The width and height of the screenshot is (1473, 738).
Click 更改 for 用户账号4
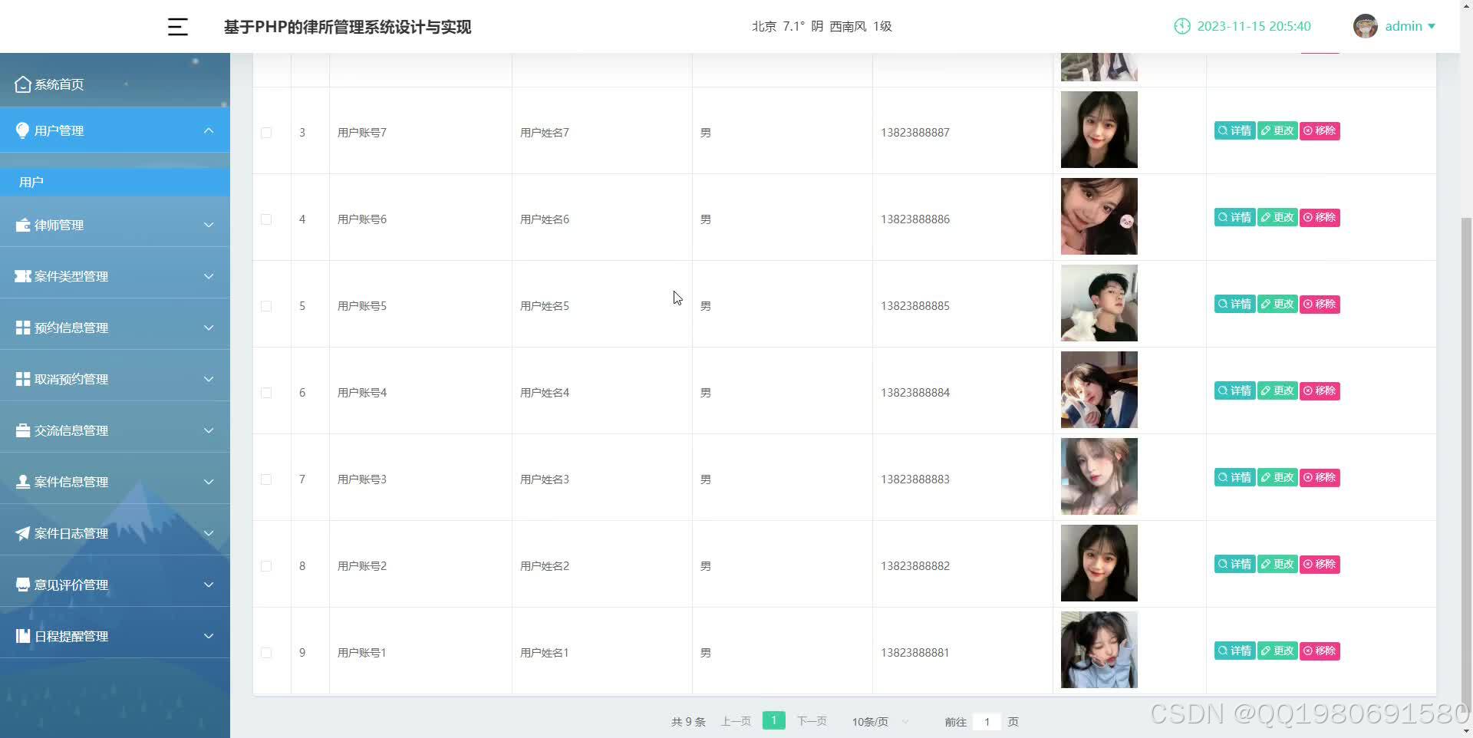tap(1277, 390)
